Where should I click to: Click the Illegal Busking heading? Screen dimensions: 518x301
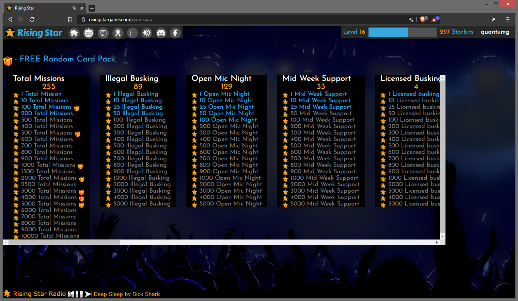(x=132, y=78)
